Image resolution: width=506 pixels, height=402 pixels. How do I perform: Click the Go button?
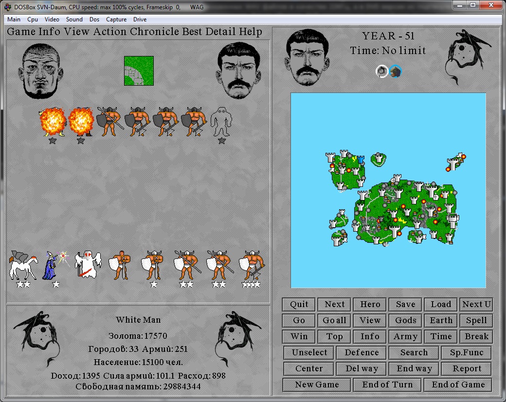(299, 321)
